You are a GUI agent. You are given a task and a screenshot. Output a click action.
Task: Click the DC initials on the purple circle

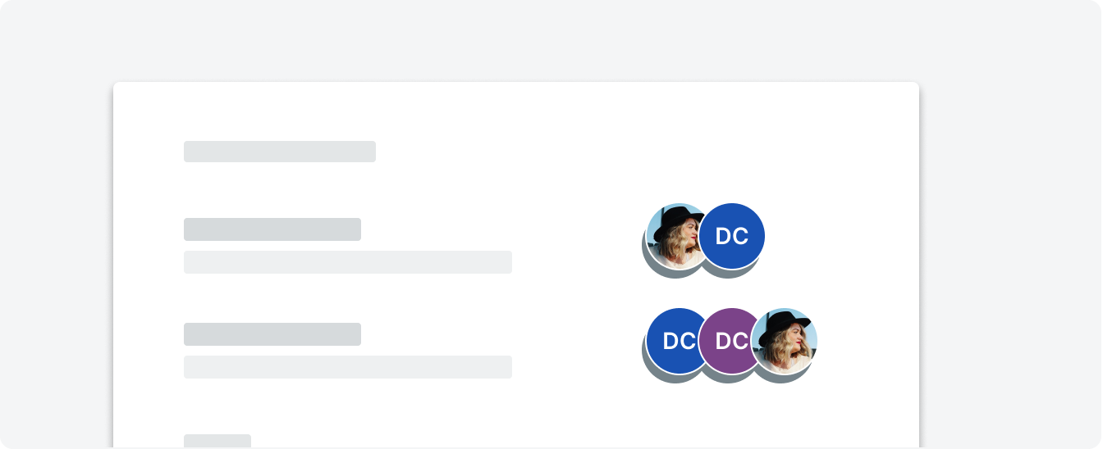732,342
